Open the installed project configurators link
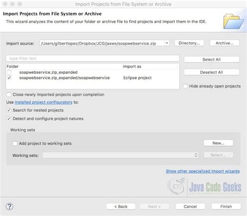Viewport: 247px width, 216px height. [43, 102]
